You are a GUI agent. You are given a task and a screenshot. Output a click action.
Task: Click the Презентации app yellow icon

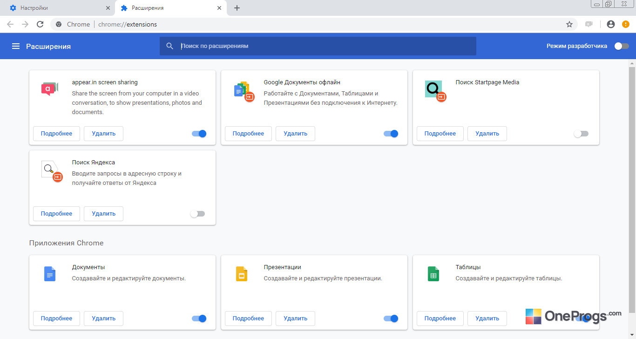(x=241, y=274)
